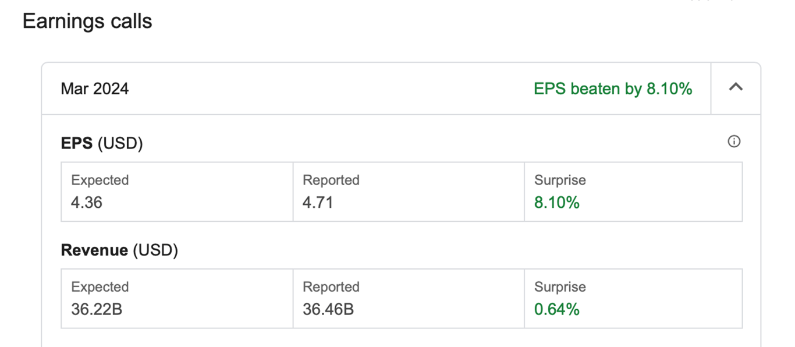
Task: Select the 4.36 expected EPS value
Action: tap(87, 203)
